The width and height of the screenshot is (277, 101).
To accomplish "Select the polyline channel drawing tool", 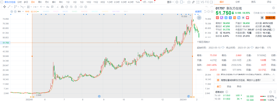I will coord(16,7).
